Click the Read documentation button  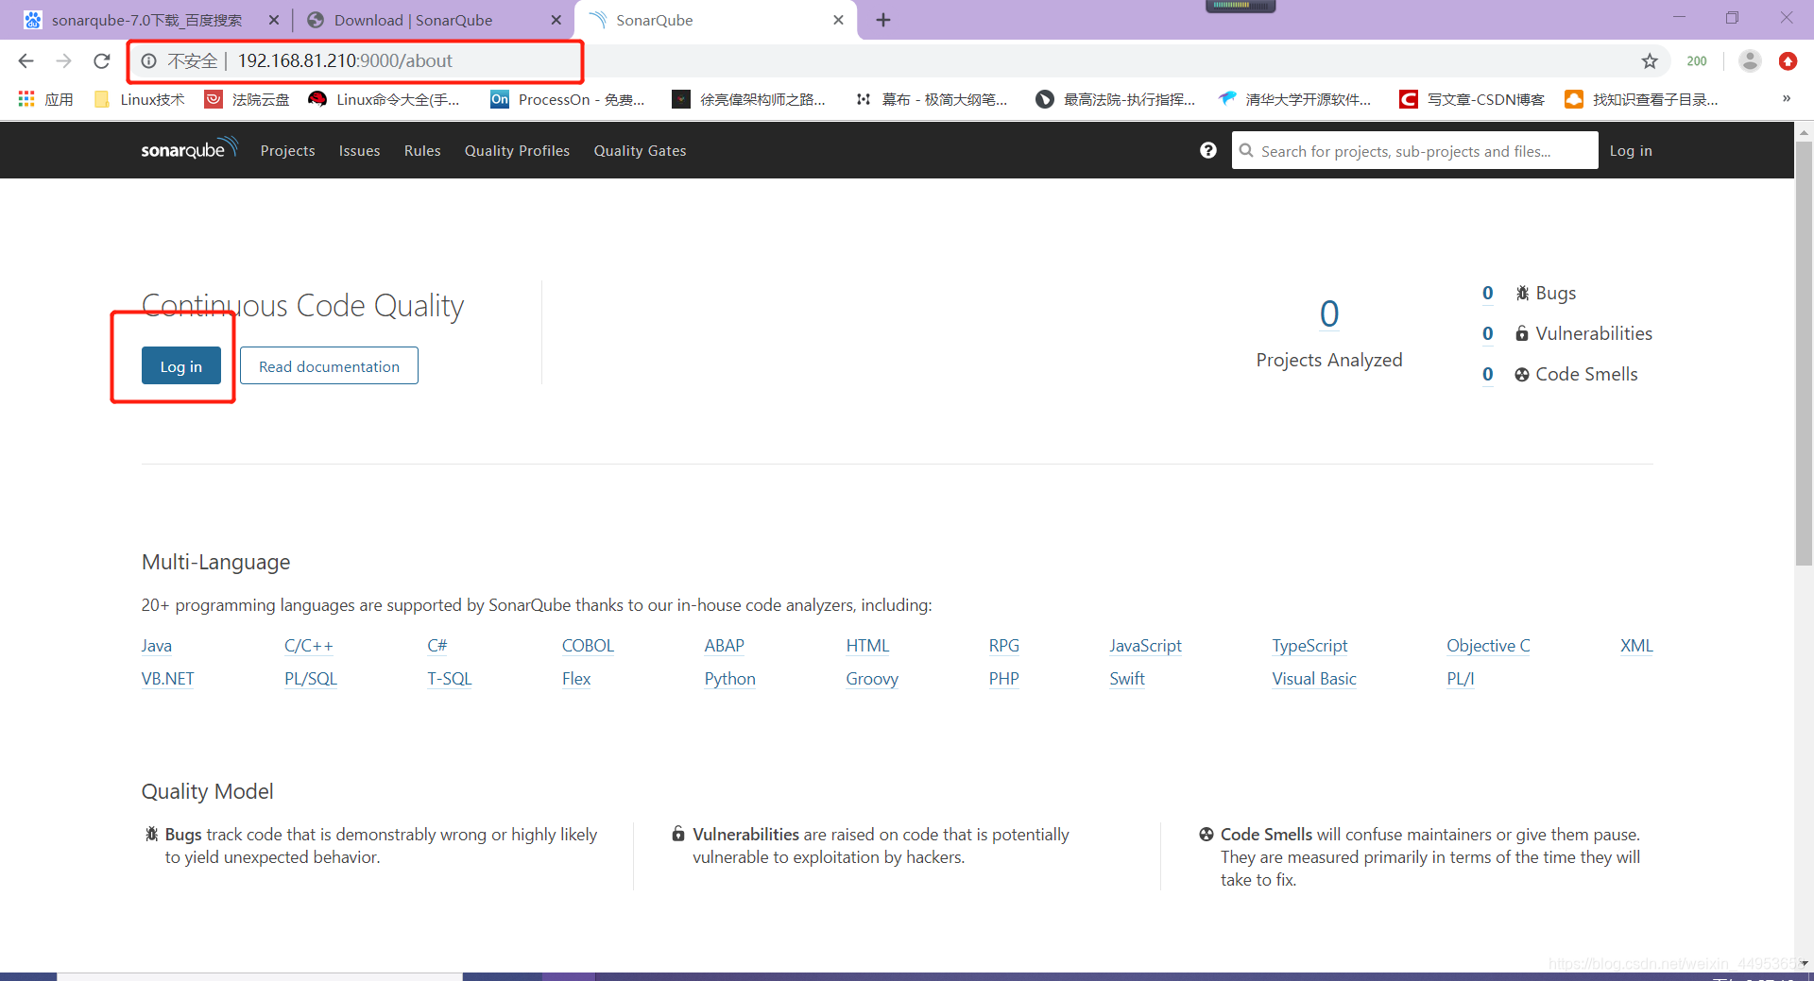click(x=329, y=365)
